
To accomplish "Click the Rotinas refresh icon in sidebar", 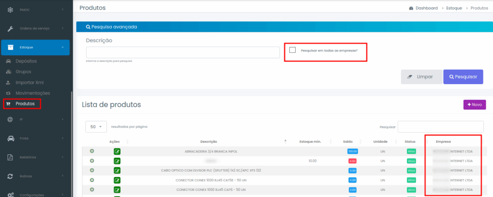I will point(10,176).
